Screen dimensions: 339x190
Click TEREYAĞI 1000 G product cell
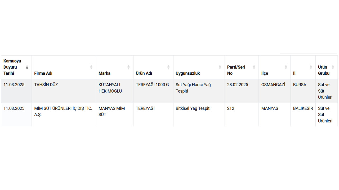click(153, 91)
